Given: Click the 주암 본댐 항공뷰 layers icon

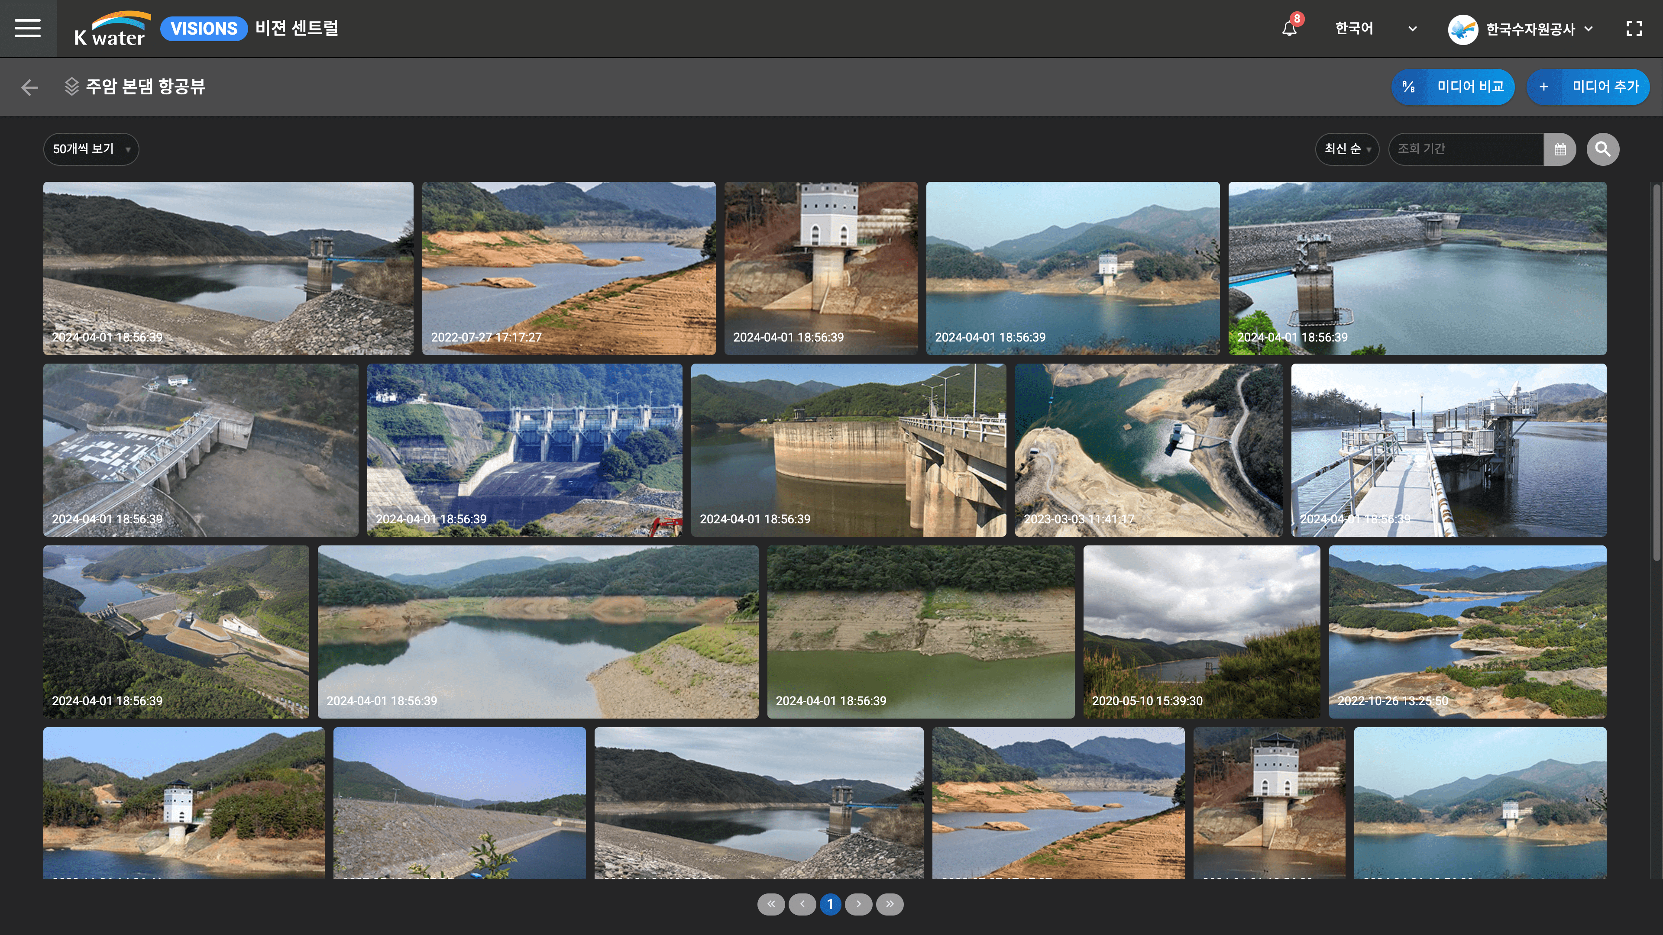Looking at the screenshot, I should [x=71, y=87].
